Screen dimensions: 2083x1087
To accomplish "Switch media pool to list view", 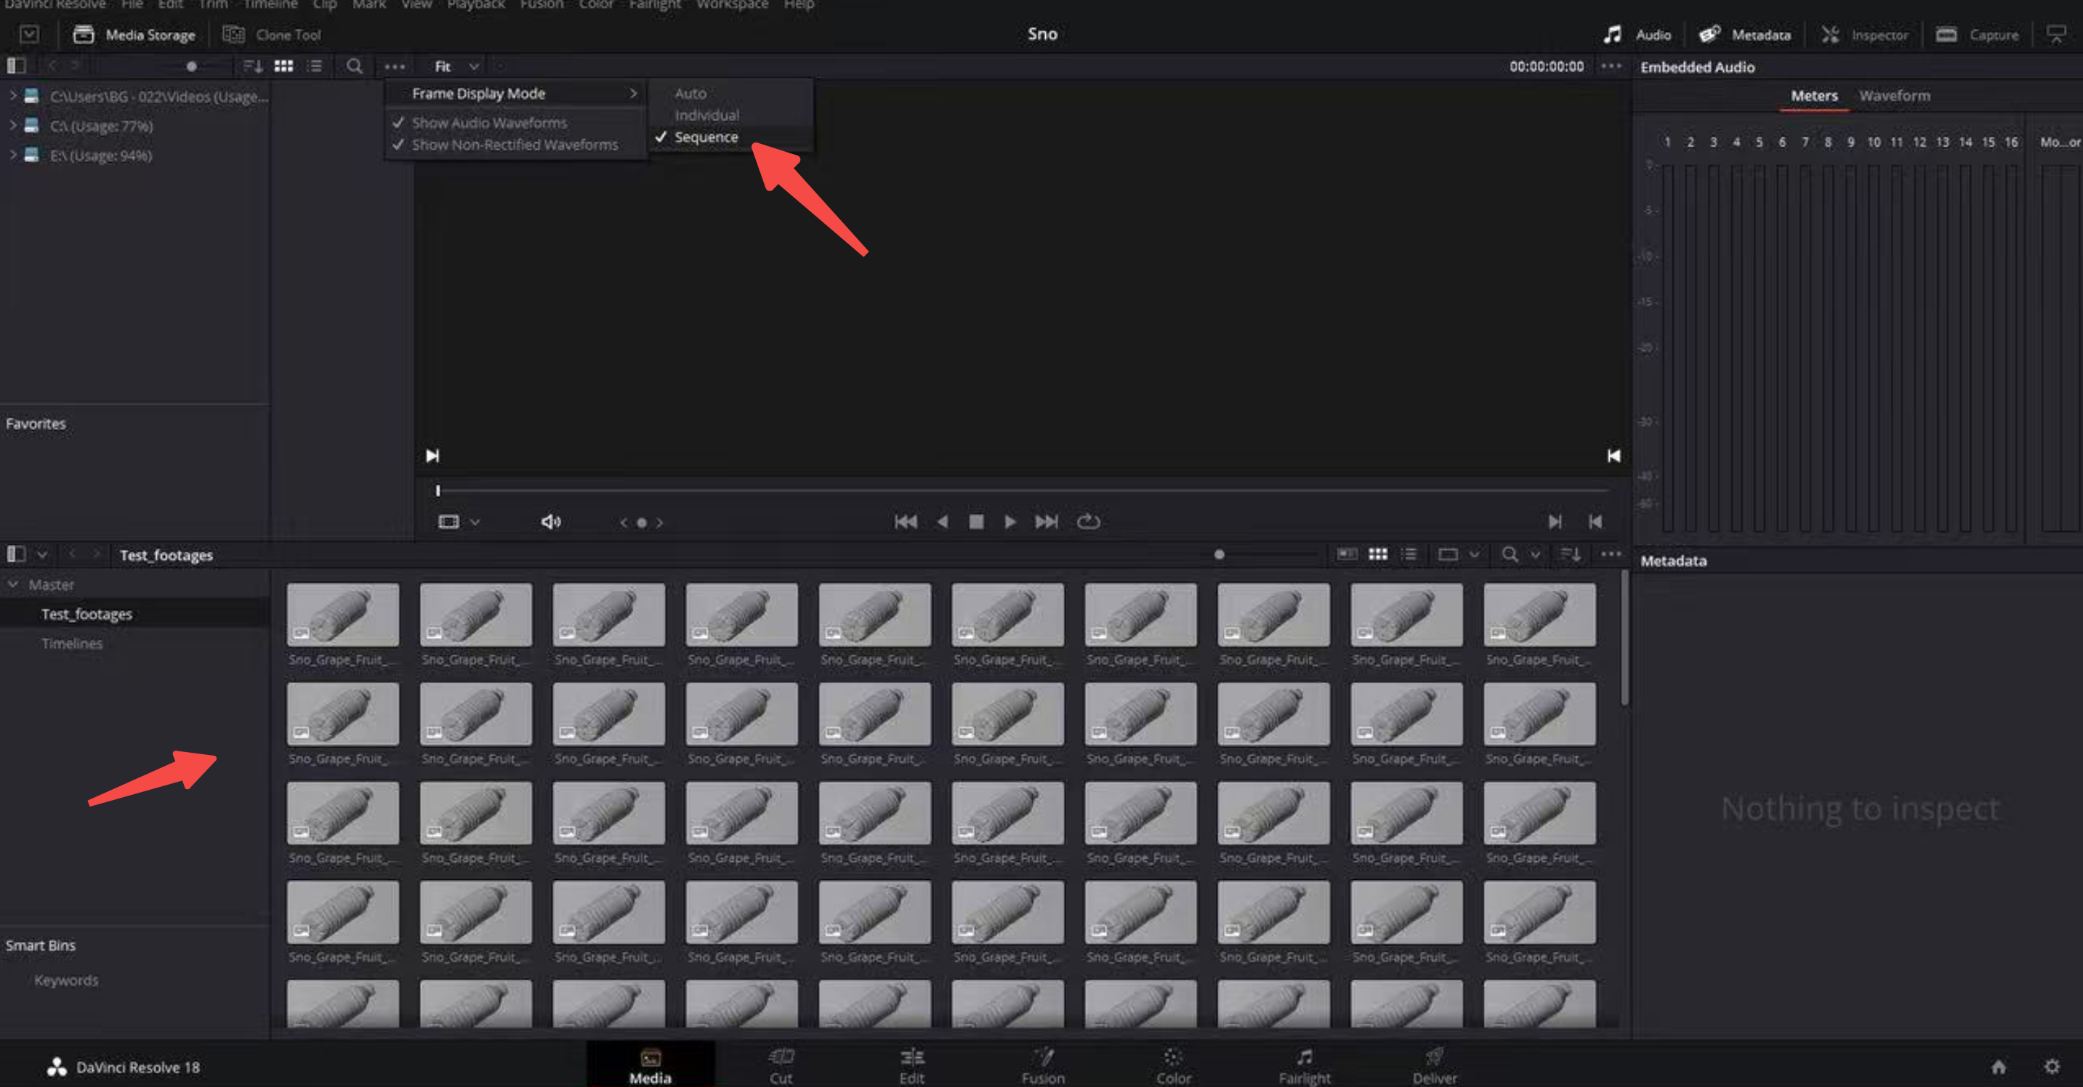I will click(1409, 554).
